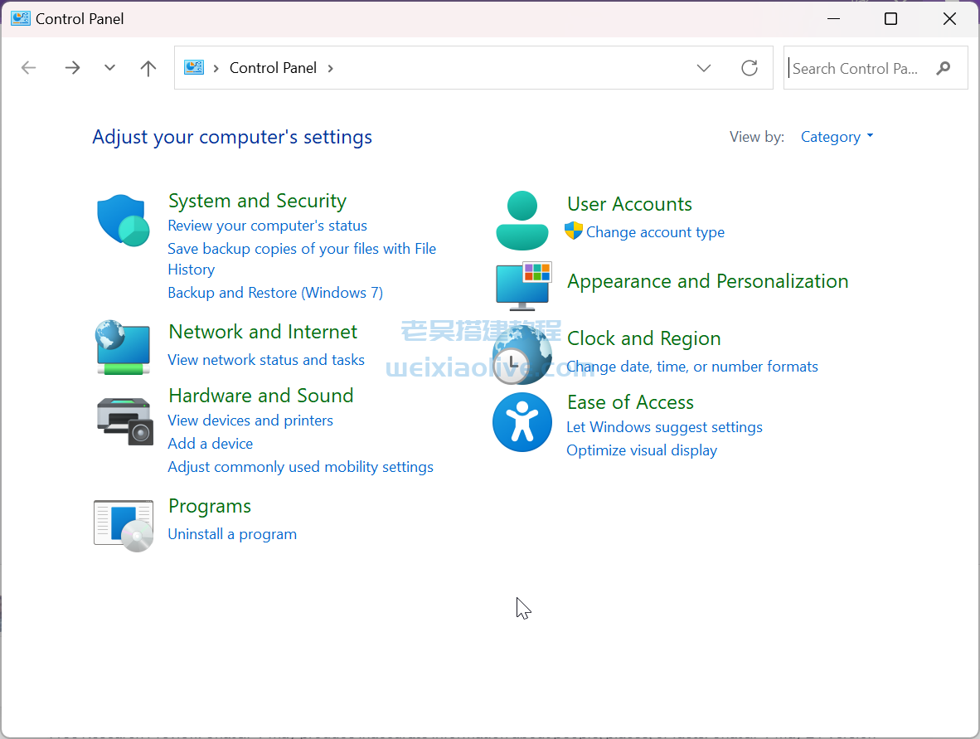Click the search magnifier icon
The height and width of the screenshot is (739, 980).
(944, 68)
